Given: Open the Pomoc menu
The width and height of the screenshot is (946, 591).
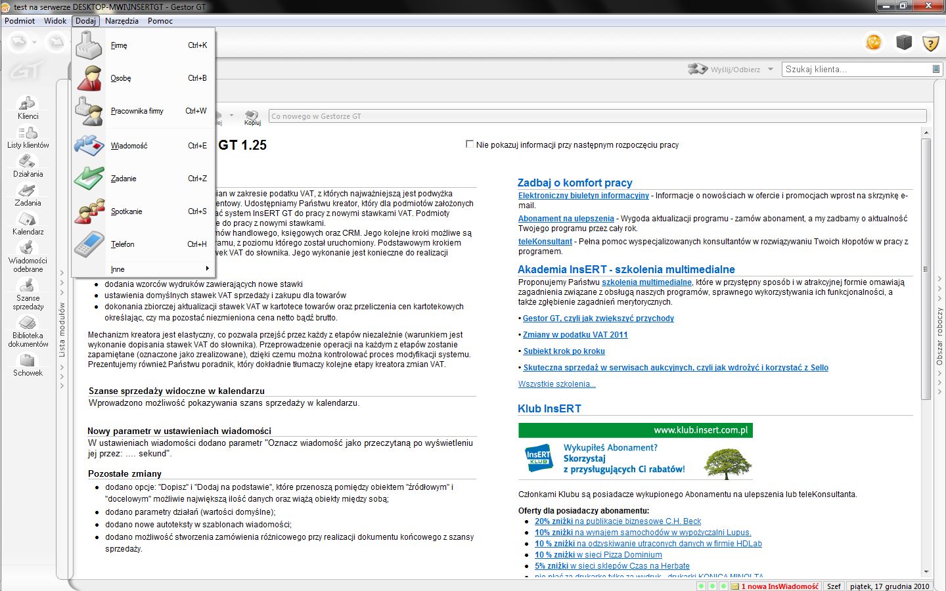Looking at the screenshot, I should coord(160,20).
